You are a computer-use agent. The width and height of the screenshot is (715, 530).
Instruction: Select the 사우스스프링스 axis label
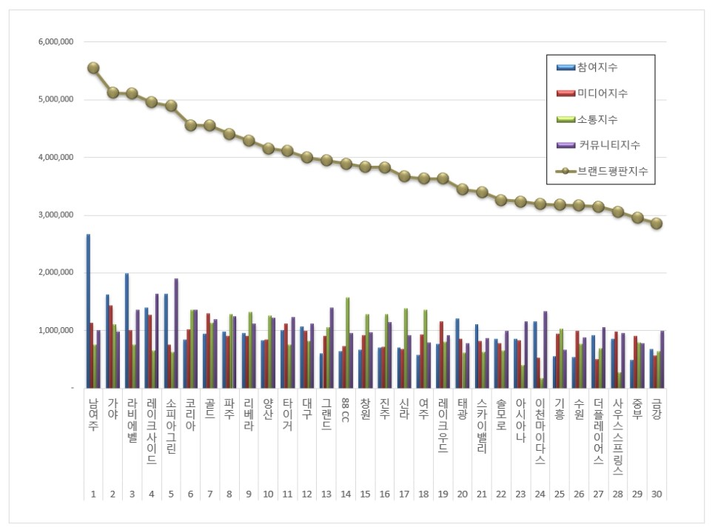point(618,437)
